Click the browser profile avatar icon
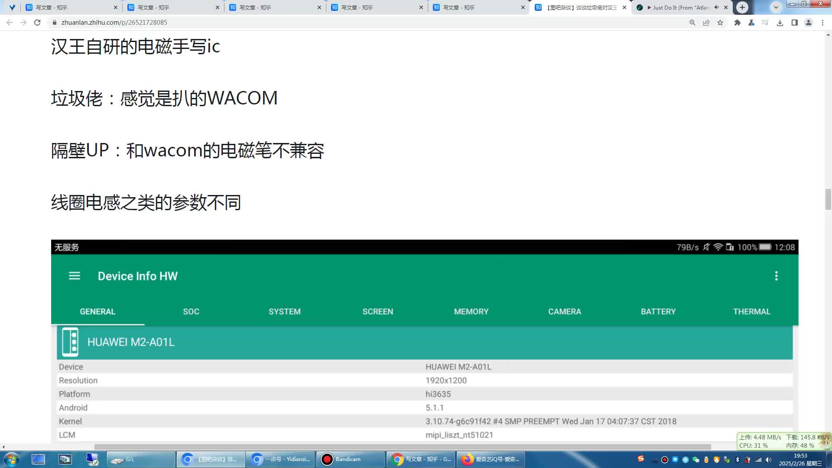The image size is (832, 468). 809,23
